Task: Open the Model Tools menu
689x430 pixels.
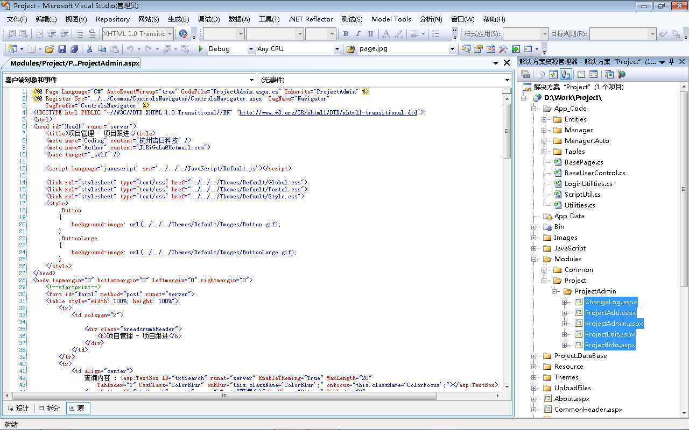Action: click(391, 19)
